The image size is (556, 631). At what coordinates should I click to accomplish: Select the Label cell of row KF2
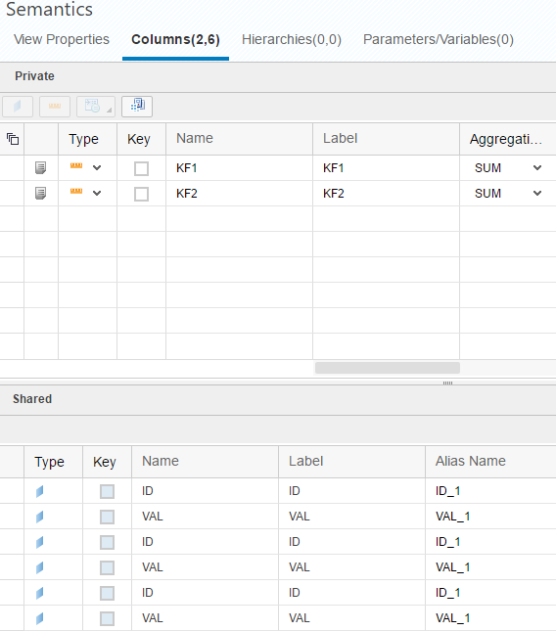click(x=386, y=193)
